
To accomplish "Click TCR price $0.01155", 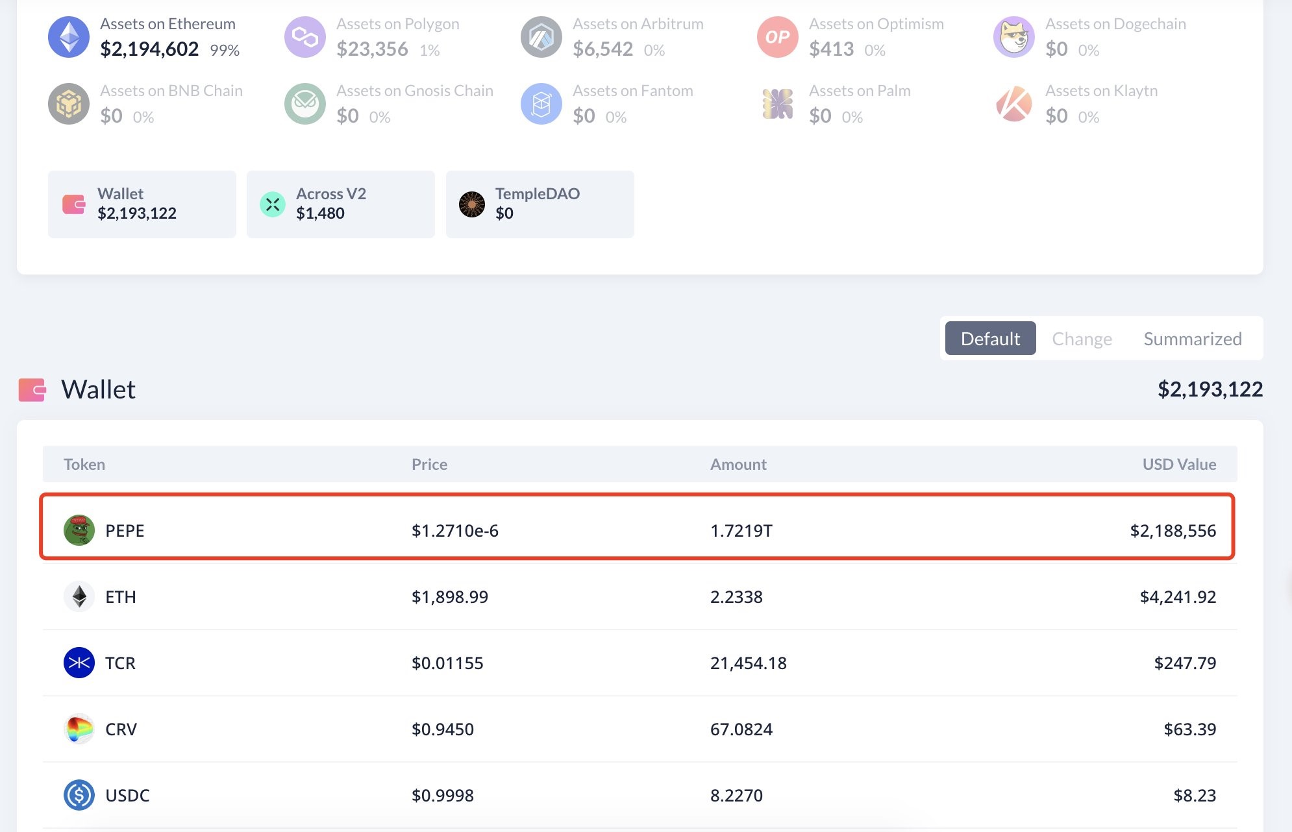I will tap(447, 663).
